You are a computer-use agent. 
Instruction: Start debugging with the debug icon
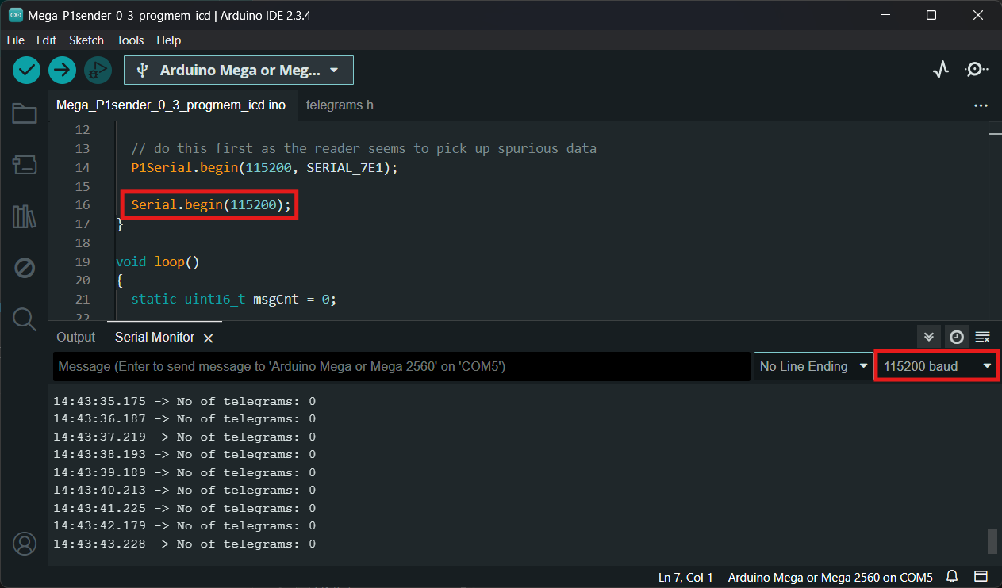98,71
